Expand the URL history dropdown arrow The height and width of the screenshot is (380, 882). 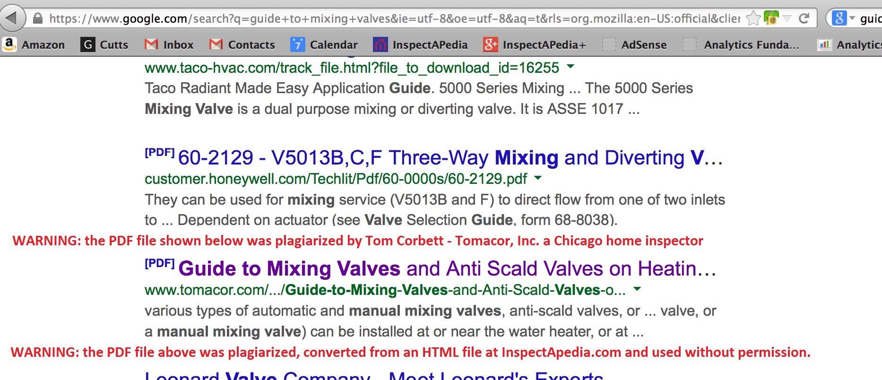(x=787, y=18)
